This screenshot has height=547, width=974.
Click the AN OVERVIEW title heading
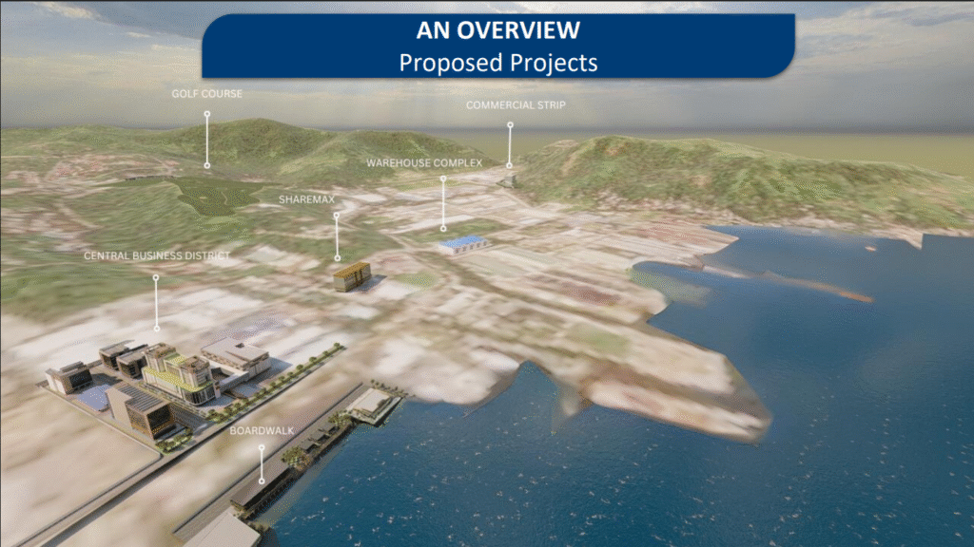(497, 30)
